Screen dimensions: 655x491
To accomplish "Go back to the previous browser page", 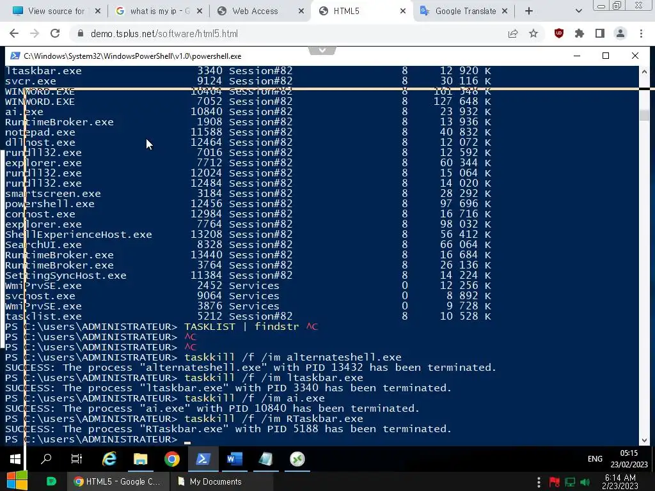I will click(x=14, y=33).
